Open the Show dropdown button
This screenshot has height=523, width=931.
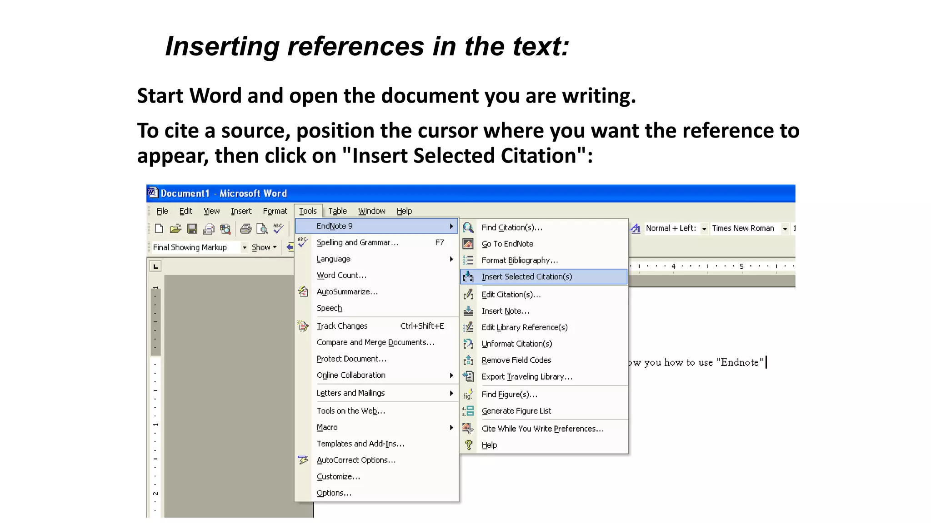pos(264,247)
